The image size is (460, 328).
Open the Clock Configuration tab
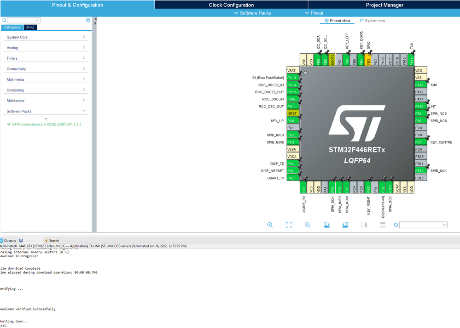[x=231, y=5]
